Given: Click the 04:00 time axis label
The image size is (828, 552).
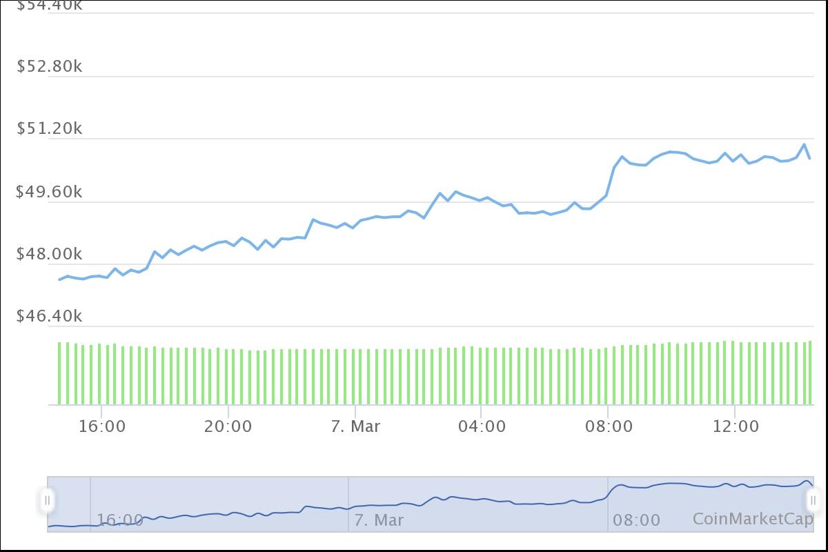Looking at the screenshot, I should click(x=482, y=426).
